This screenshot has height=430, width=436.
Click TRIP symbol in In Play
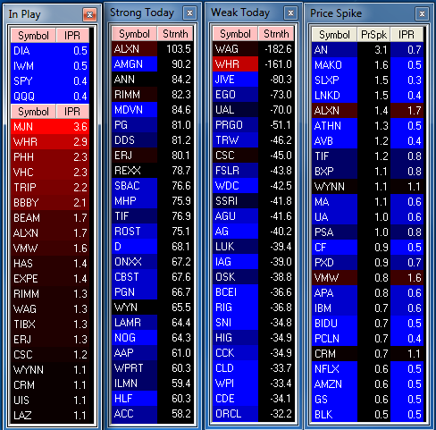[25, 188]
